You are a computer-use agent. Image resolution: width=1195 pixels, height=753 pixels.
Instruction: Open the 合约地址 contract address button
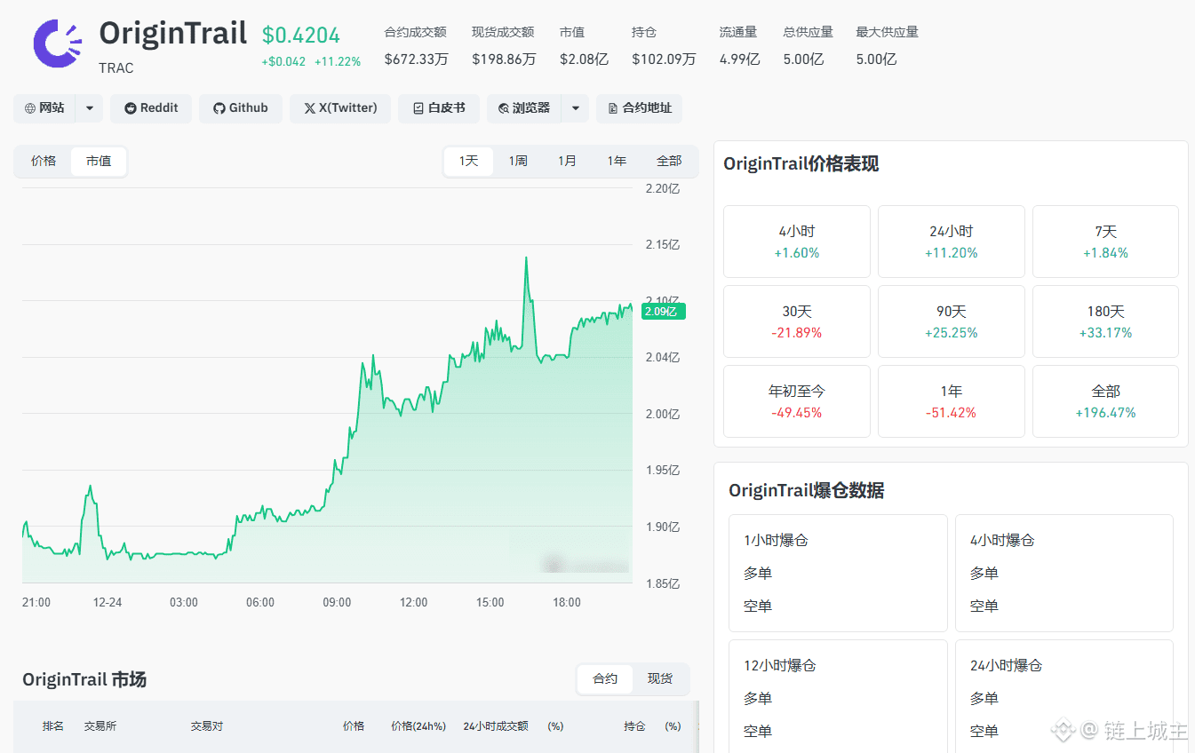tap(639, 108)
